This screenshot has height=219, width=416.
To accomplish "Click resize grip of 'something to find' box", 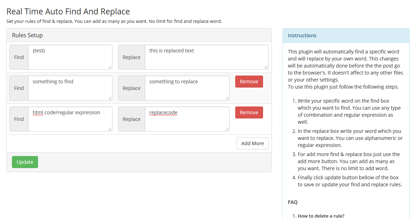I will 110,98.
